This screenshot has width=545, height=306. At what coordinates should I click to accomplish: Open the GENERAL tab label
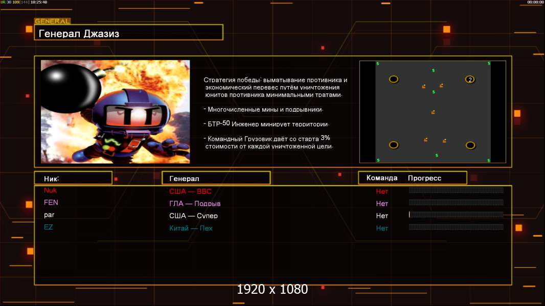pyautogui.click(x=52, y=21)
